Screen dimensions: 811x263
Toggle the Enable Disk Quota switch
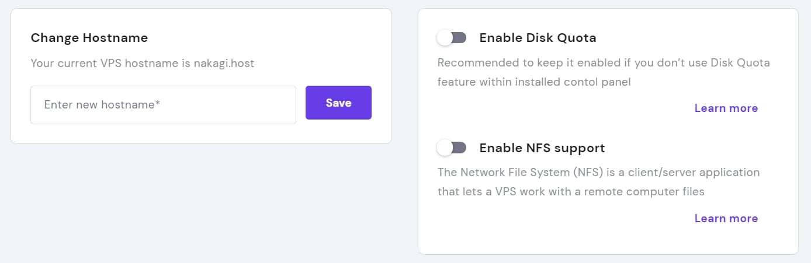[451, 38]
